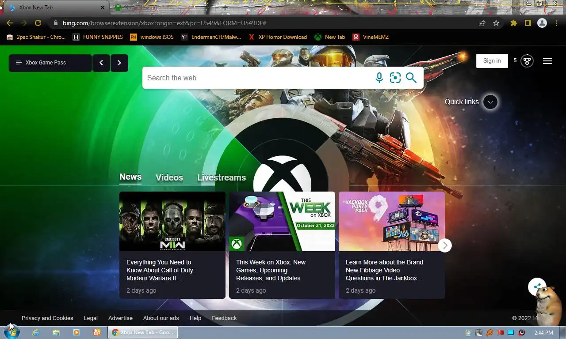Start voice search with the microphone icon
Screen dimensions: 566x339
tap(379, 78)
